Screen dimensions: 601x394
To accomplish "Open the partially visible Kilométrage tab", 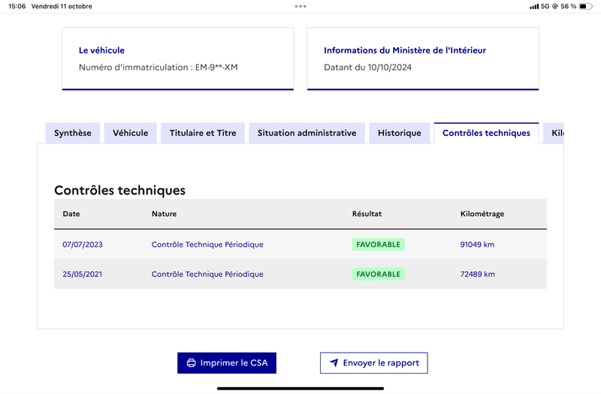I will pyautogui.click(x=554, y=133).
